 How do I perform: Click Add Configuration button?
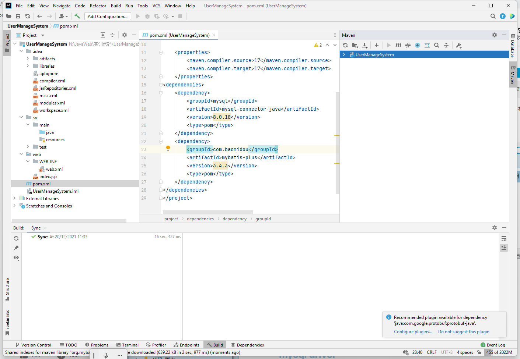(108, 16)
